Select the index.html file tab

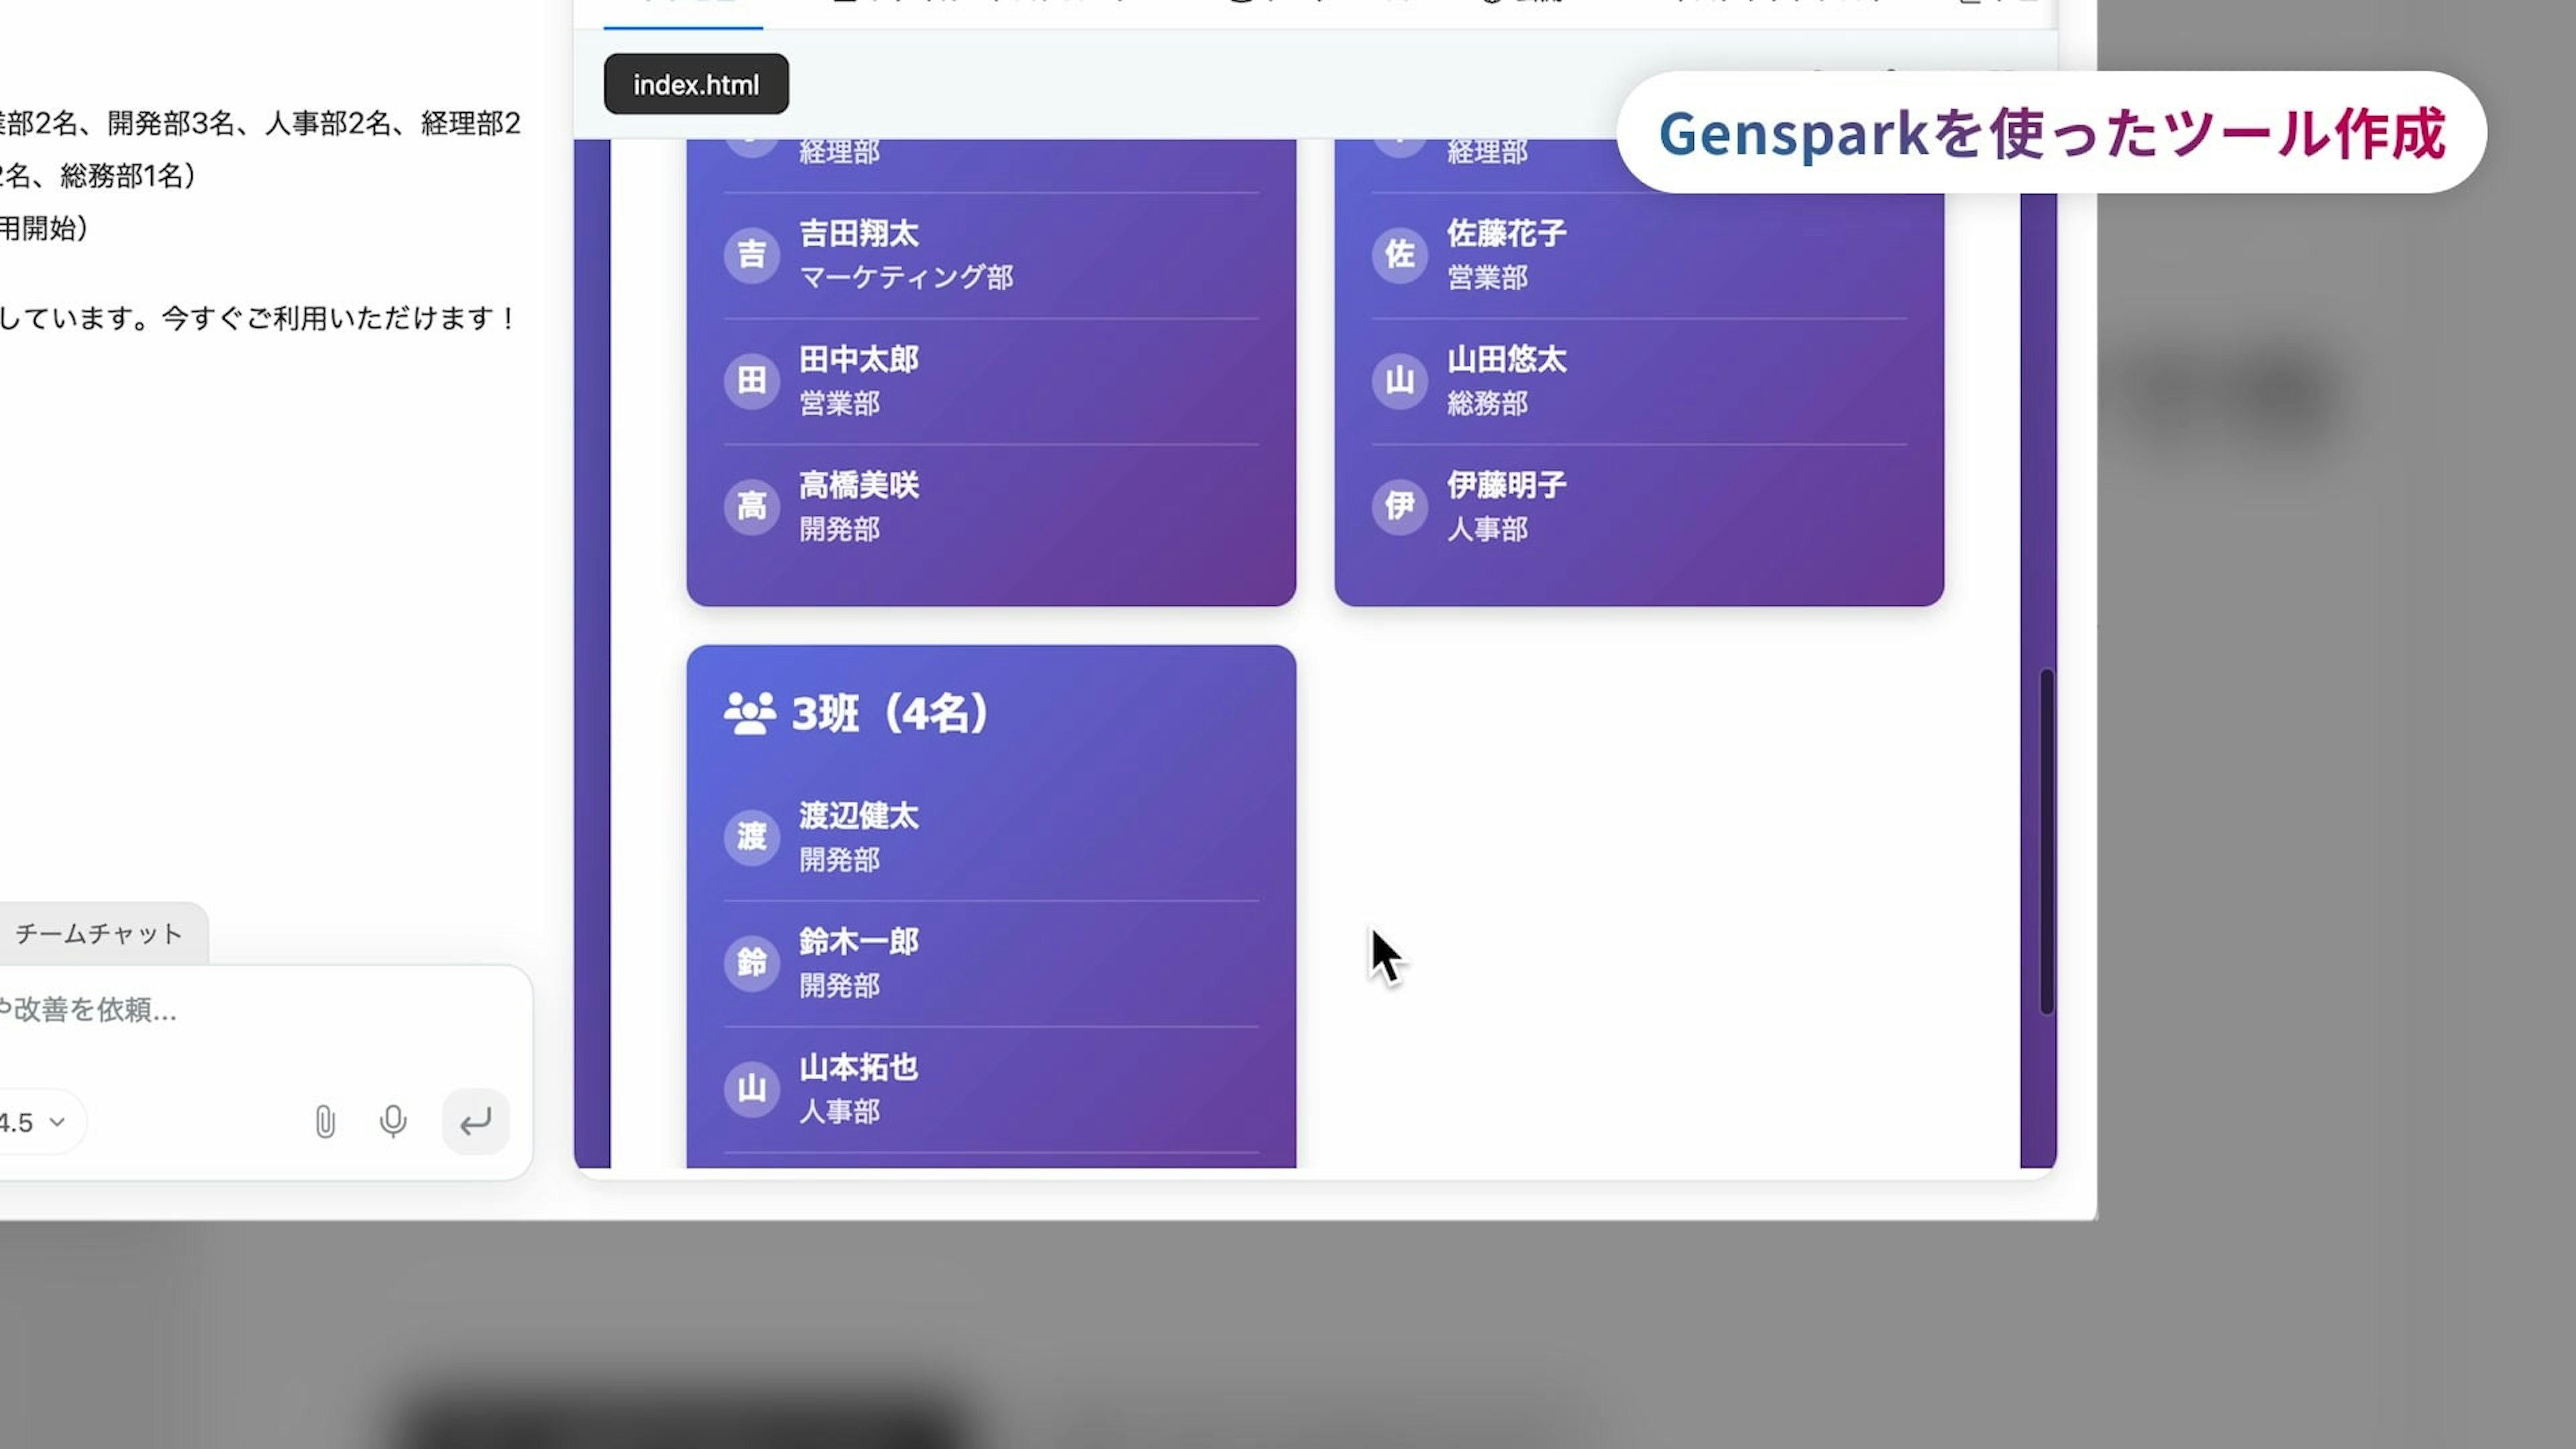(696, 85)
